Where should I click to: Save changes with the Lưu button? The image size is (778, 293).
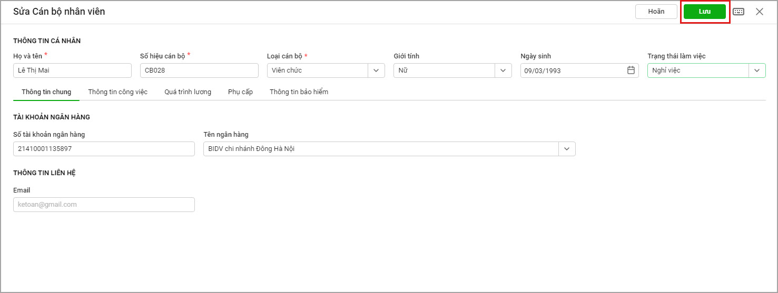[x=705, y=12]
